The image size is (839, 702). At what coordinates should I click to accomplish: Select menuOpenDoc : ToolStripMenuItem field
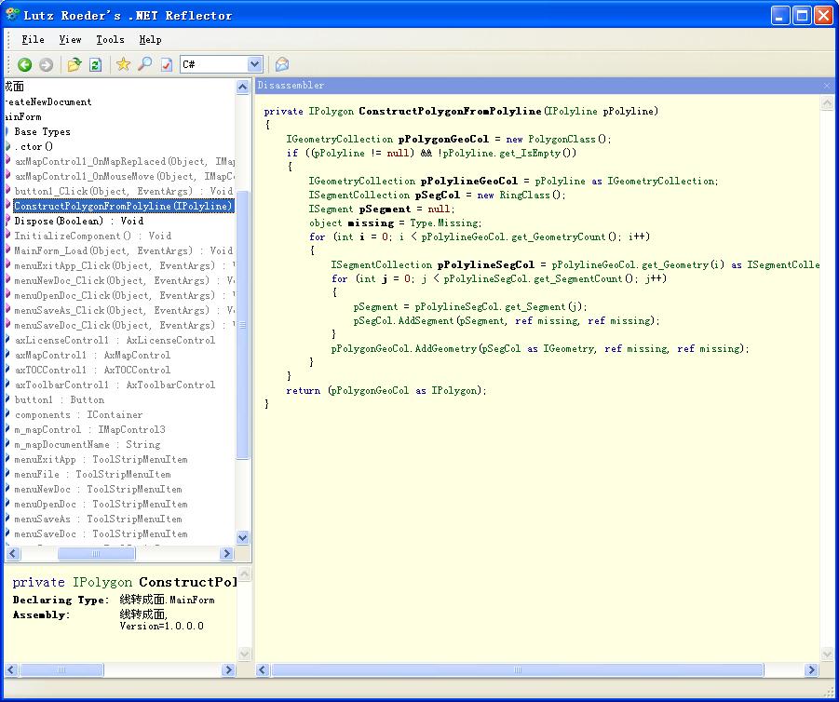[x=101, y=505]
